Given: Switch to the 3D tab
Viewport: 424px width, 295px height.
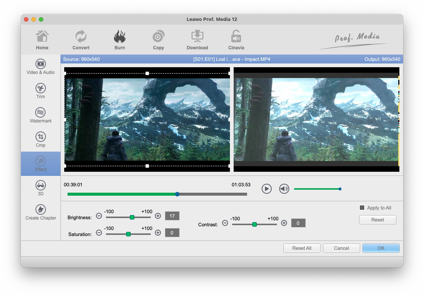Looking at the screenshot, I should tap(41, 188).
